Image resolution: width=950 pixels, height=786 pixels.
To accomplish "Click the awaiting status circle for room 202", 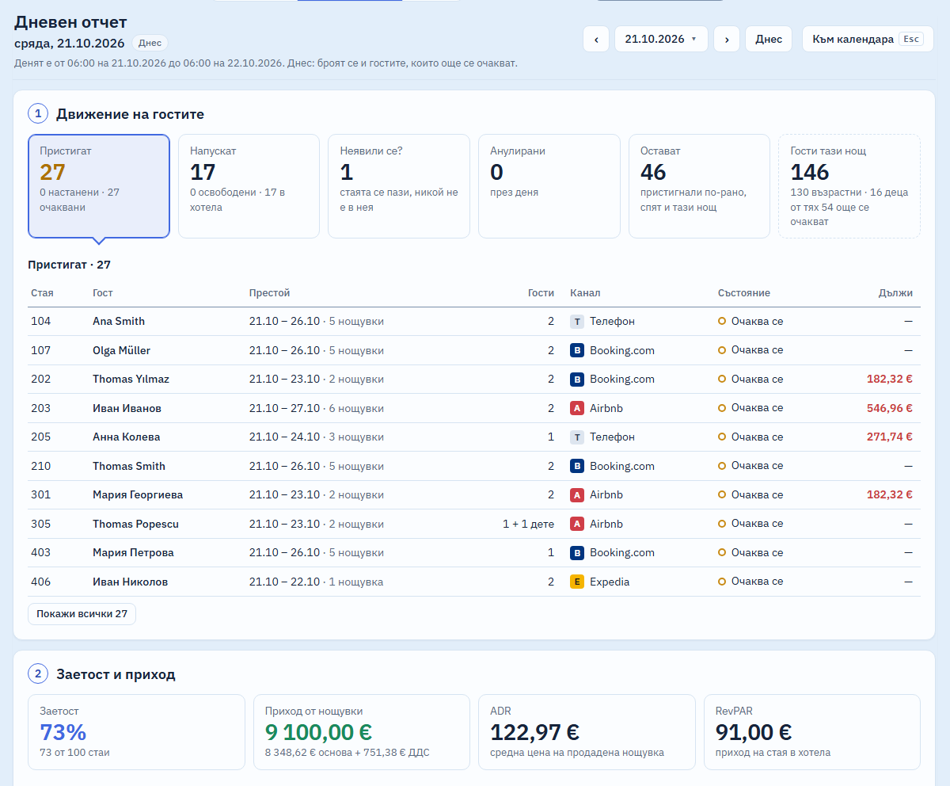I will click(721, 379).
